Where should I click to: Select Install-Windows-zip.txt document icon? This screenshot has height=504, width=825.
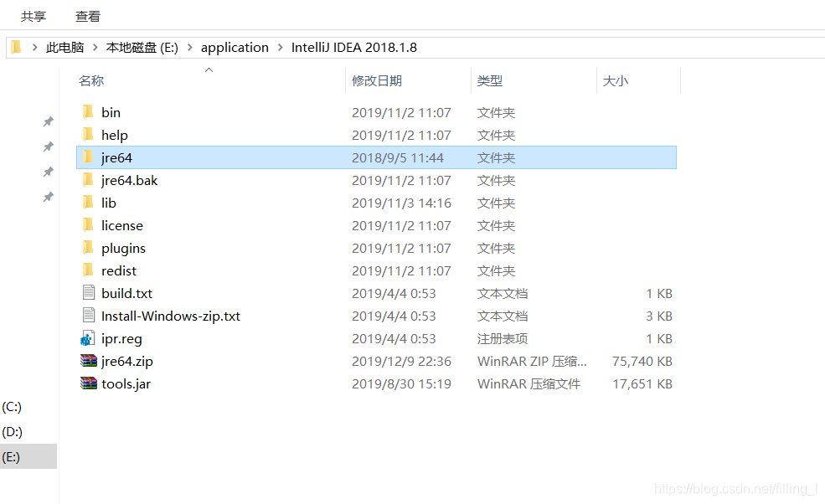pos(89,315)
